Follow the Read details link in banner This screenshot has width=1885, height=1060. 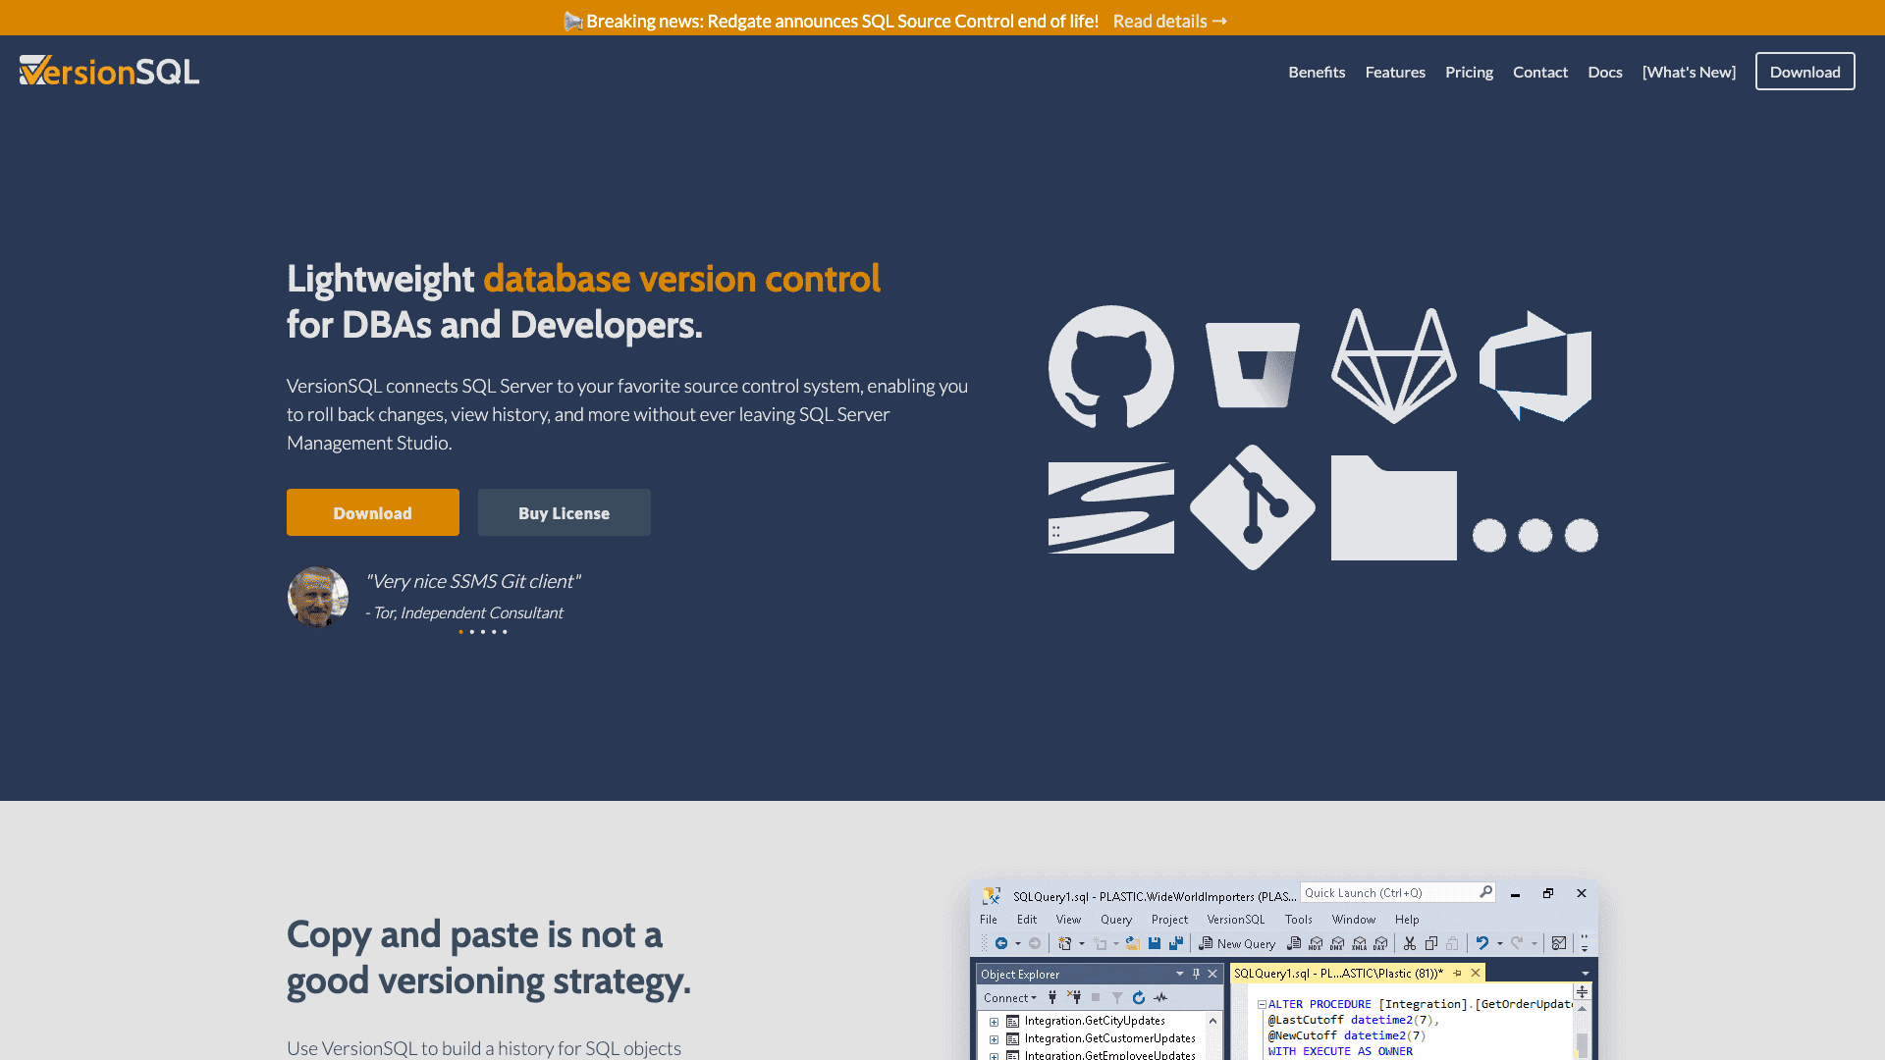coord(1169,21)
